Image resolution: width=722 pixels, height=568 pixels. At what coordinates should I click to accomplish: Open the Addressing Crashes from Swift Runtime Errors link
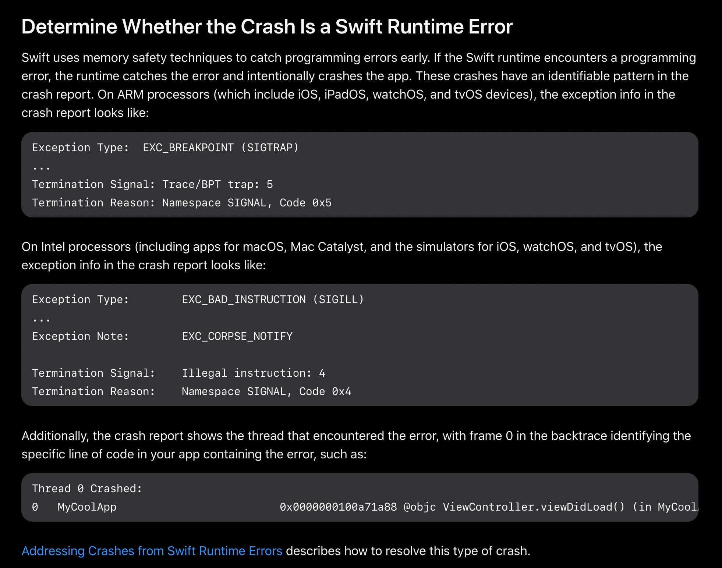tap(151, 551)
